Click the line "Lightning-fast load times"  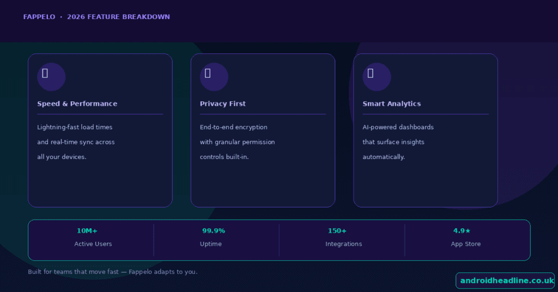(x=75, y=127)
